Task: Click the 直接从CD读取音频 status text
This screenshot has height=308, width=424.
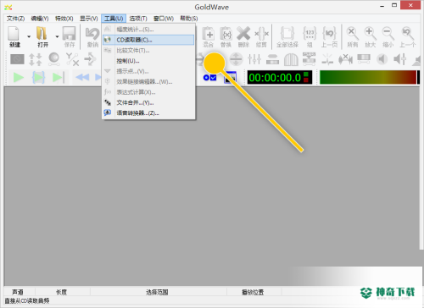Action: point(27,300)
